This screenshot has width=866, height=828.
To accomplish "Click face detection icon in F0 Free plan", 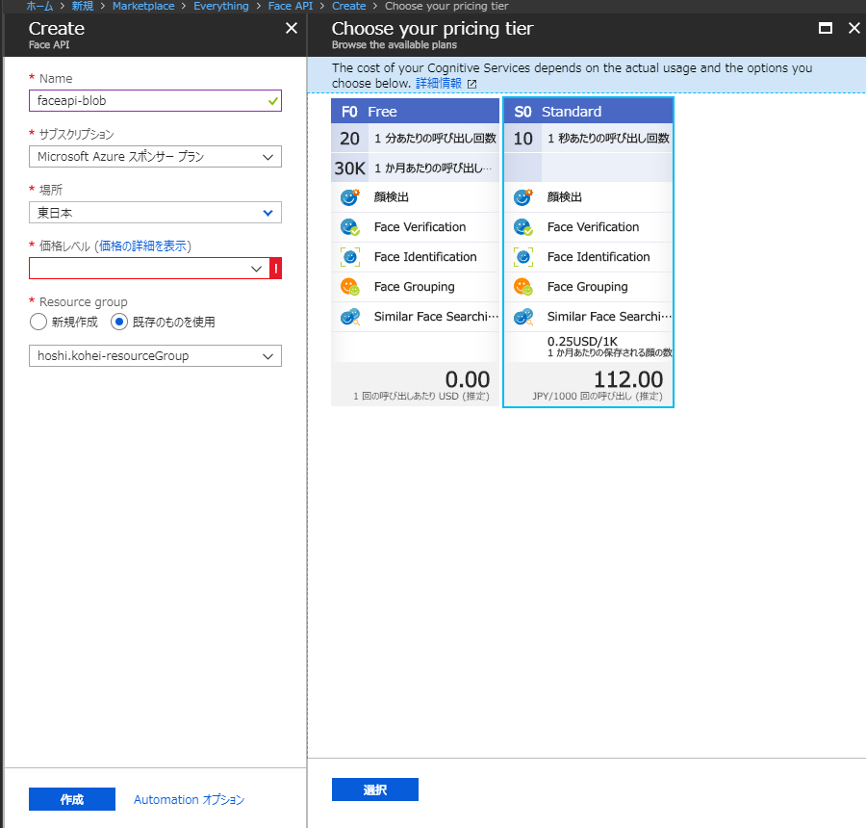I will [x=349, y=196].
